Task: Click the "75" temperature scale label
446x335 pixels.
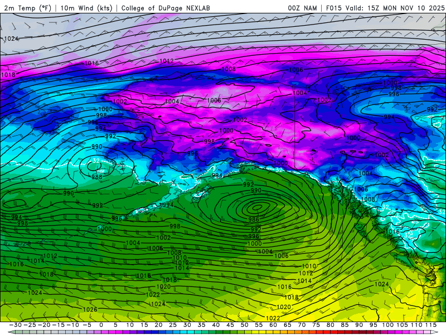Action: click(x=316, y=325)
